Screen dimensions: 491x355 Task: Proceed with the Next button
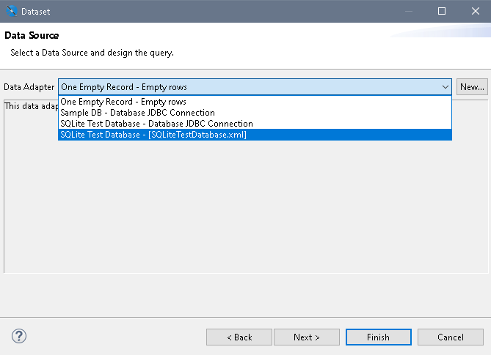pyautogui.click(x=307, y=337)
